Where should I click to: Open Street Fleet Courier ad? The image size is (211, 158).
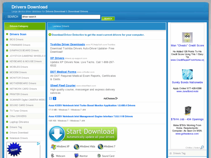tap(63, 86)
